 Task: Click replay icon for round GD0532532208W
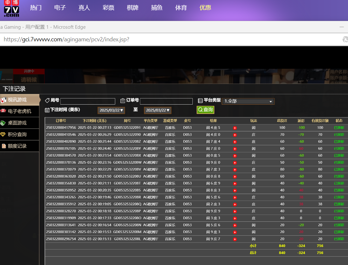(x=235, y=163)
